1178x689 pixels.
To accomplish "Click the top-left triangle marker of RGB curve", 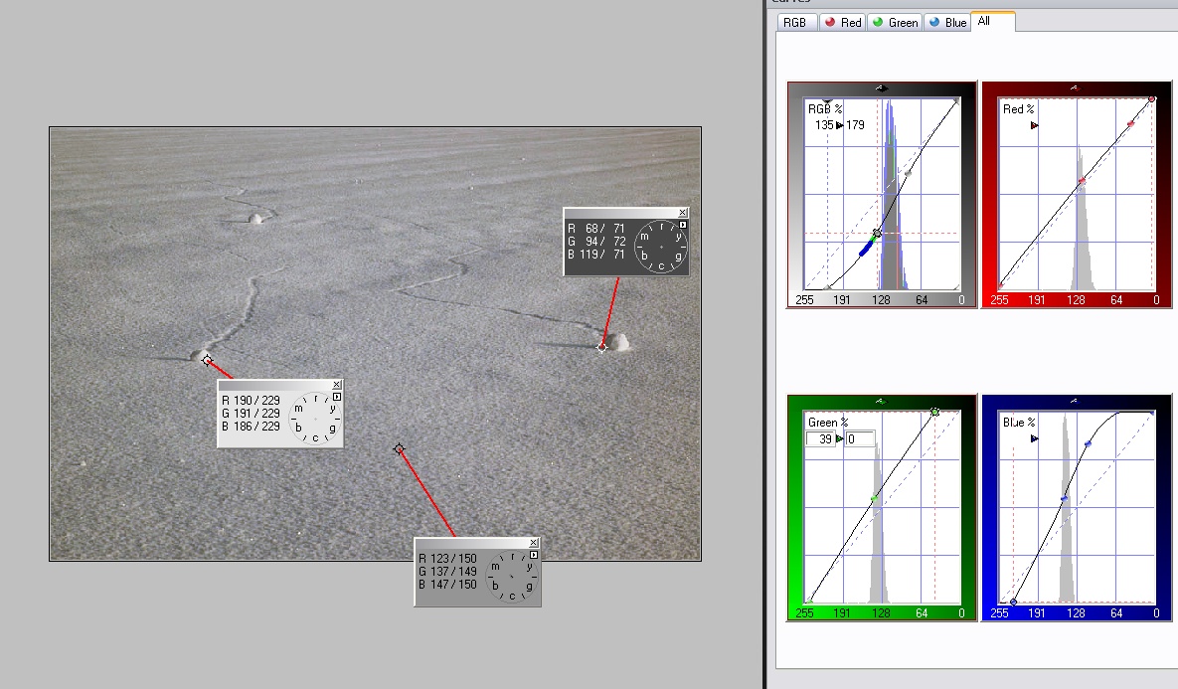I will (x=827, y=100).
